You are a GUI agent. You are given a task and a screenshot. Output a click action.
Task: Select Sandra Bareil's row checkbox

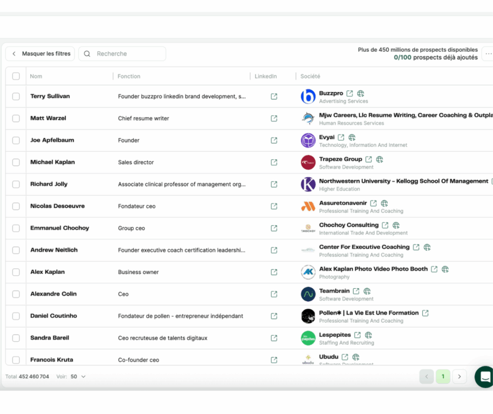[16, 338]
